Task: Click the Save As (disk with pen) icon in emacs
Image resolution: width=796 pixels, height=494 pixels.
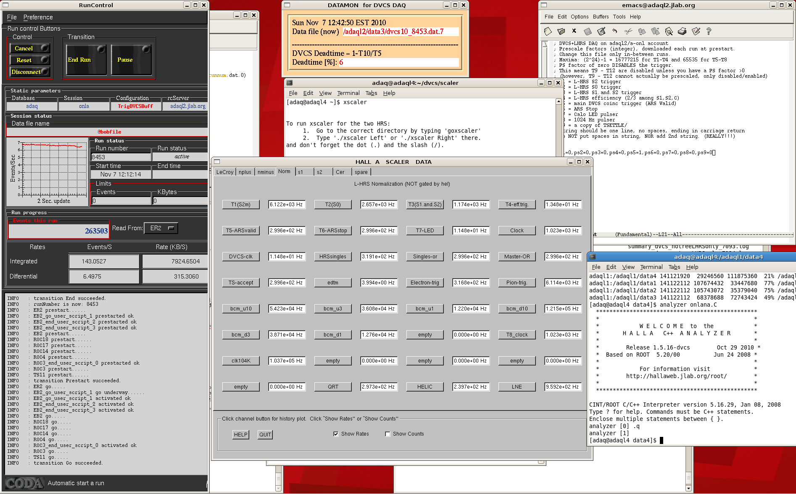Action: pyautogui.click(x=601, y=32)
